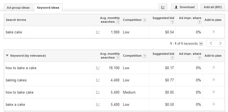
Task: Click Add all (801) button
Action: tap(213, 7)
